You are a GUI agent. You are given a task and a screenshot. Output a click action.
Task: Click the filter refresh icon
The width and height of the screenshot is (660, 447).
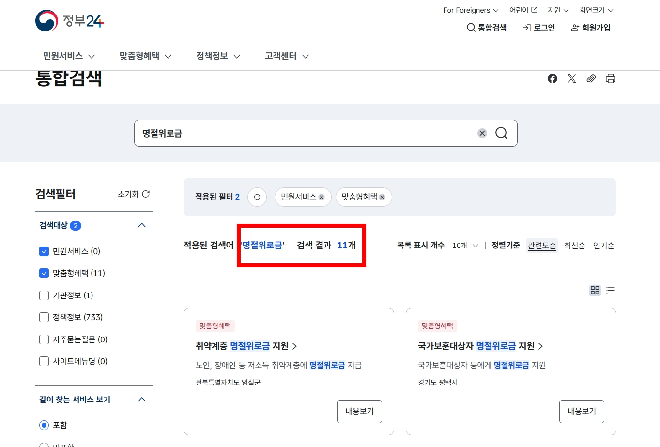coord(257,197)
